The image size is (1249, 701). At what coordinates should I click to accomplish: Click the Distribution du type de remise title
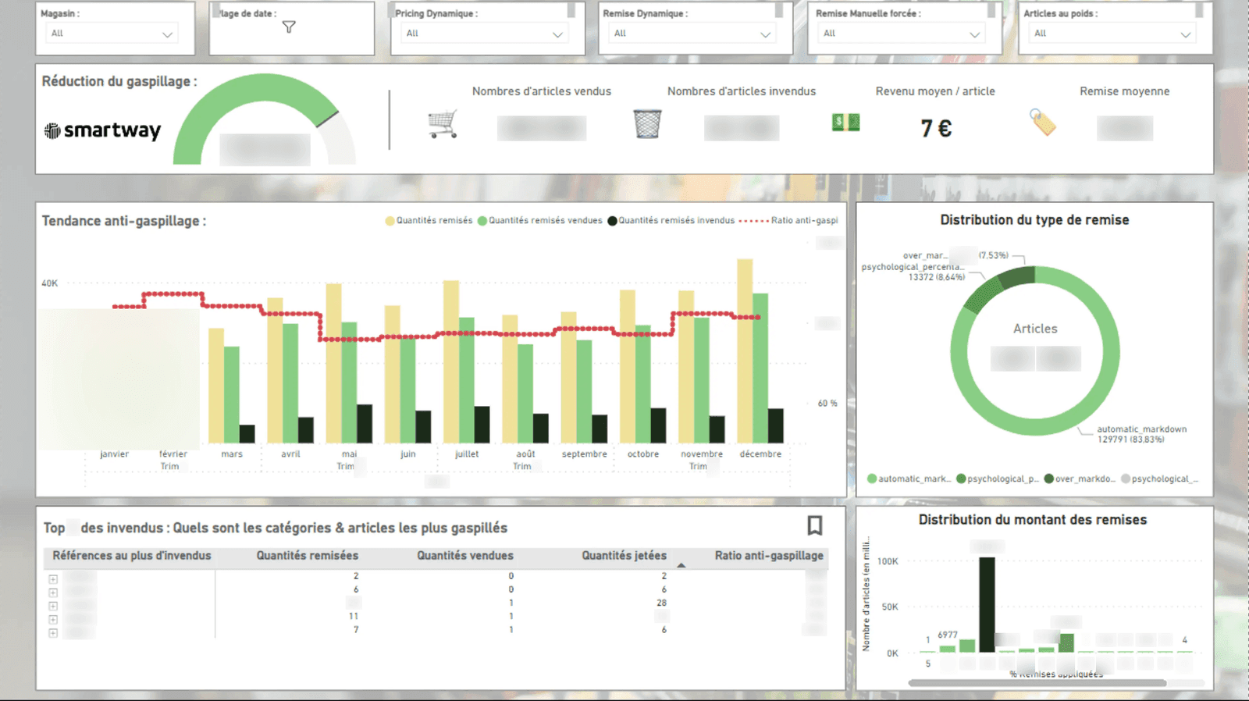point(1034,220)
